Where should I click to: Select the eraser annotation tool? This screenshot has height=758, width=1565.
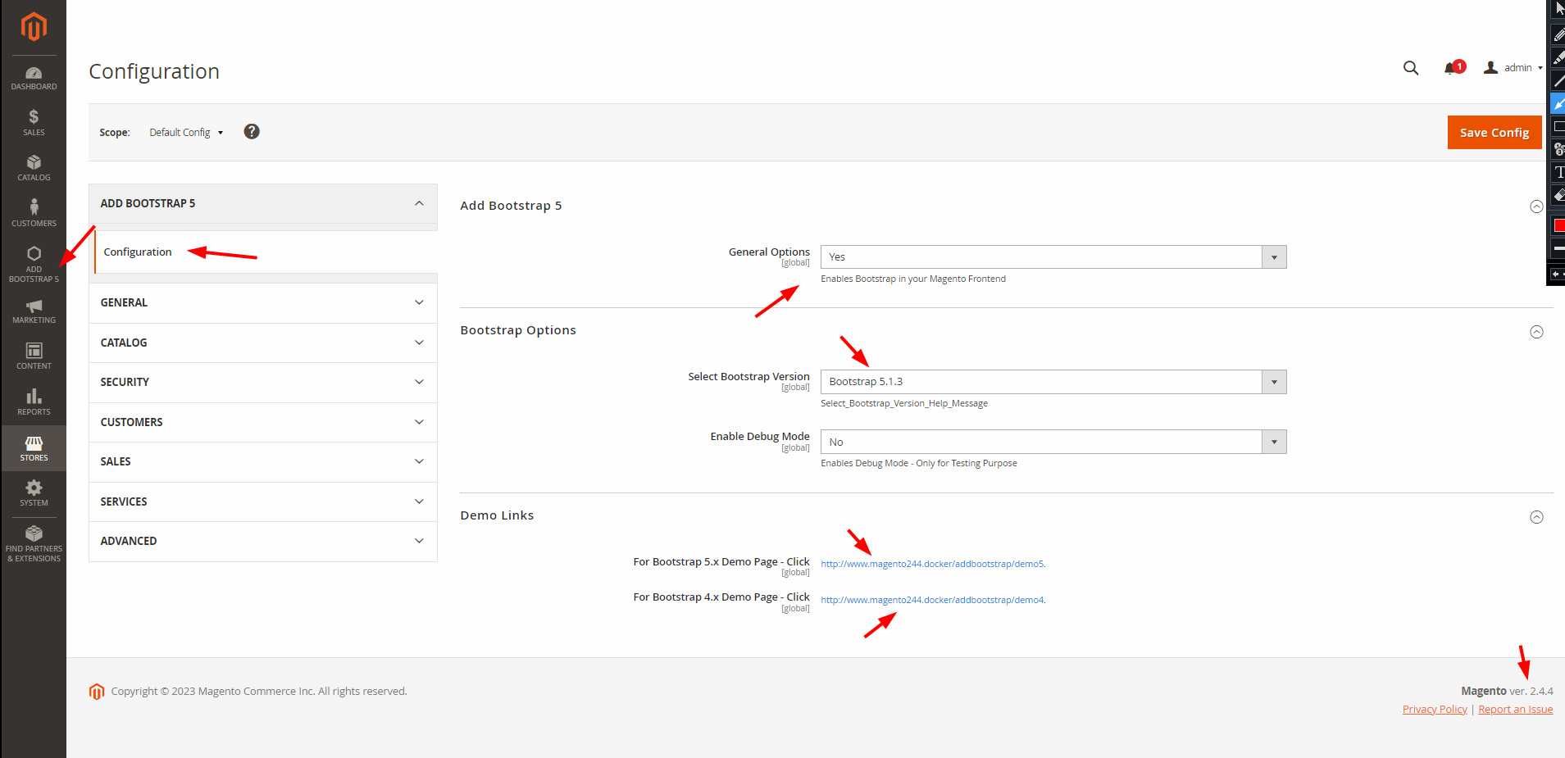[x=1558, y=195]
